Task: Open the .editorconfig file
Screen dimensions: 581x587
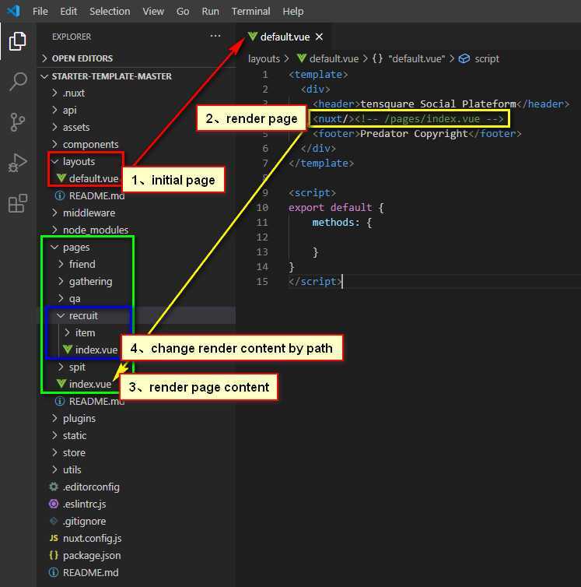Action: point(137,487)
